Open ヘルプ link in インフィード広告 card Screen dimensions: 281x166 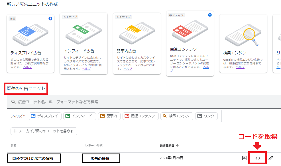click(x=86, y=69)
